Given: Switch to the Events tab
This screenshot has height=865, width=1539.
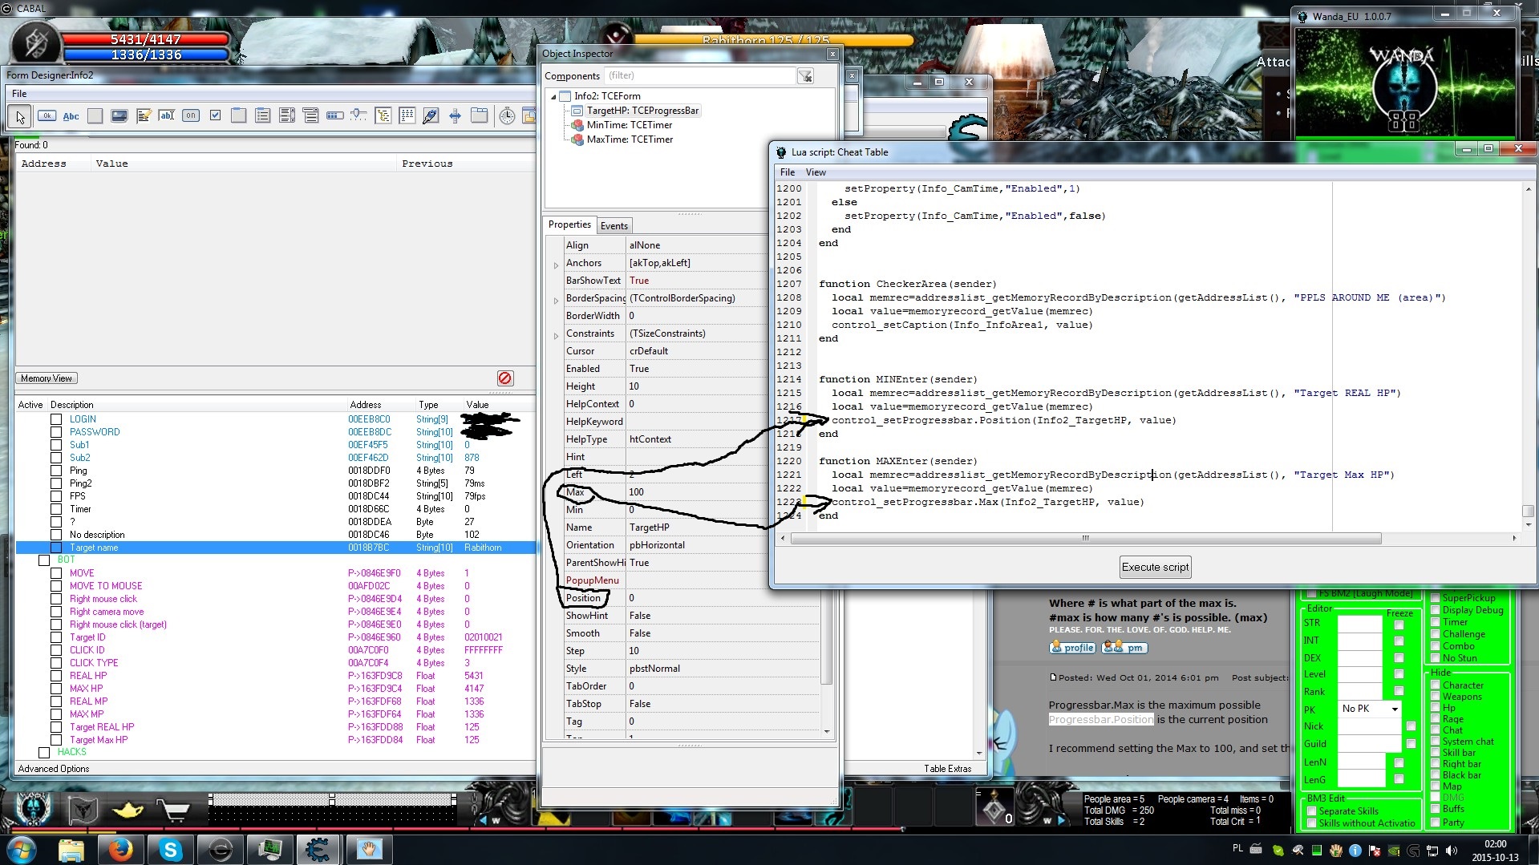Looking at the screenshot, I should [614, 226].
